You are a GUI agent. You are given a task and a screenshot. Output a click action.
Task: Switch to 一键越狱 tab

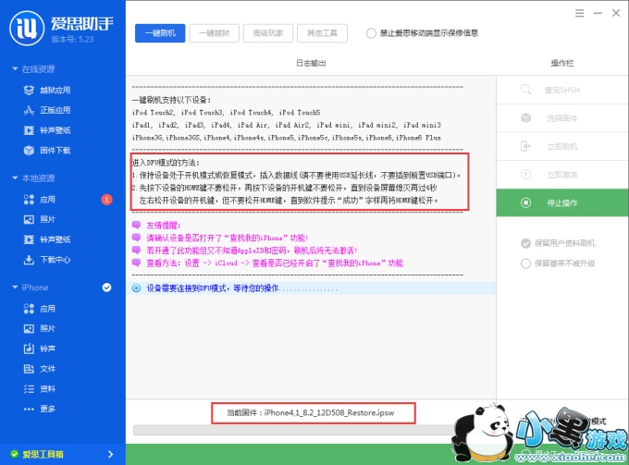pos(215,33)
